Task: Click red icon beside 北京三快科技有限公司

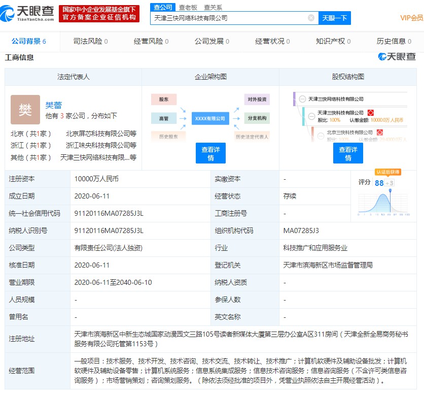Action: (x=380, y=133)
